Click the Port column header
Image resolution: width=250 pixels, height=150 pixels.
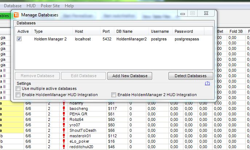pyautogui.click(x=107, y=31)
